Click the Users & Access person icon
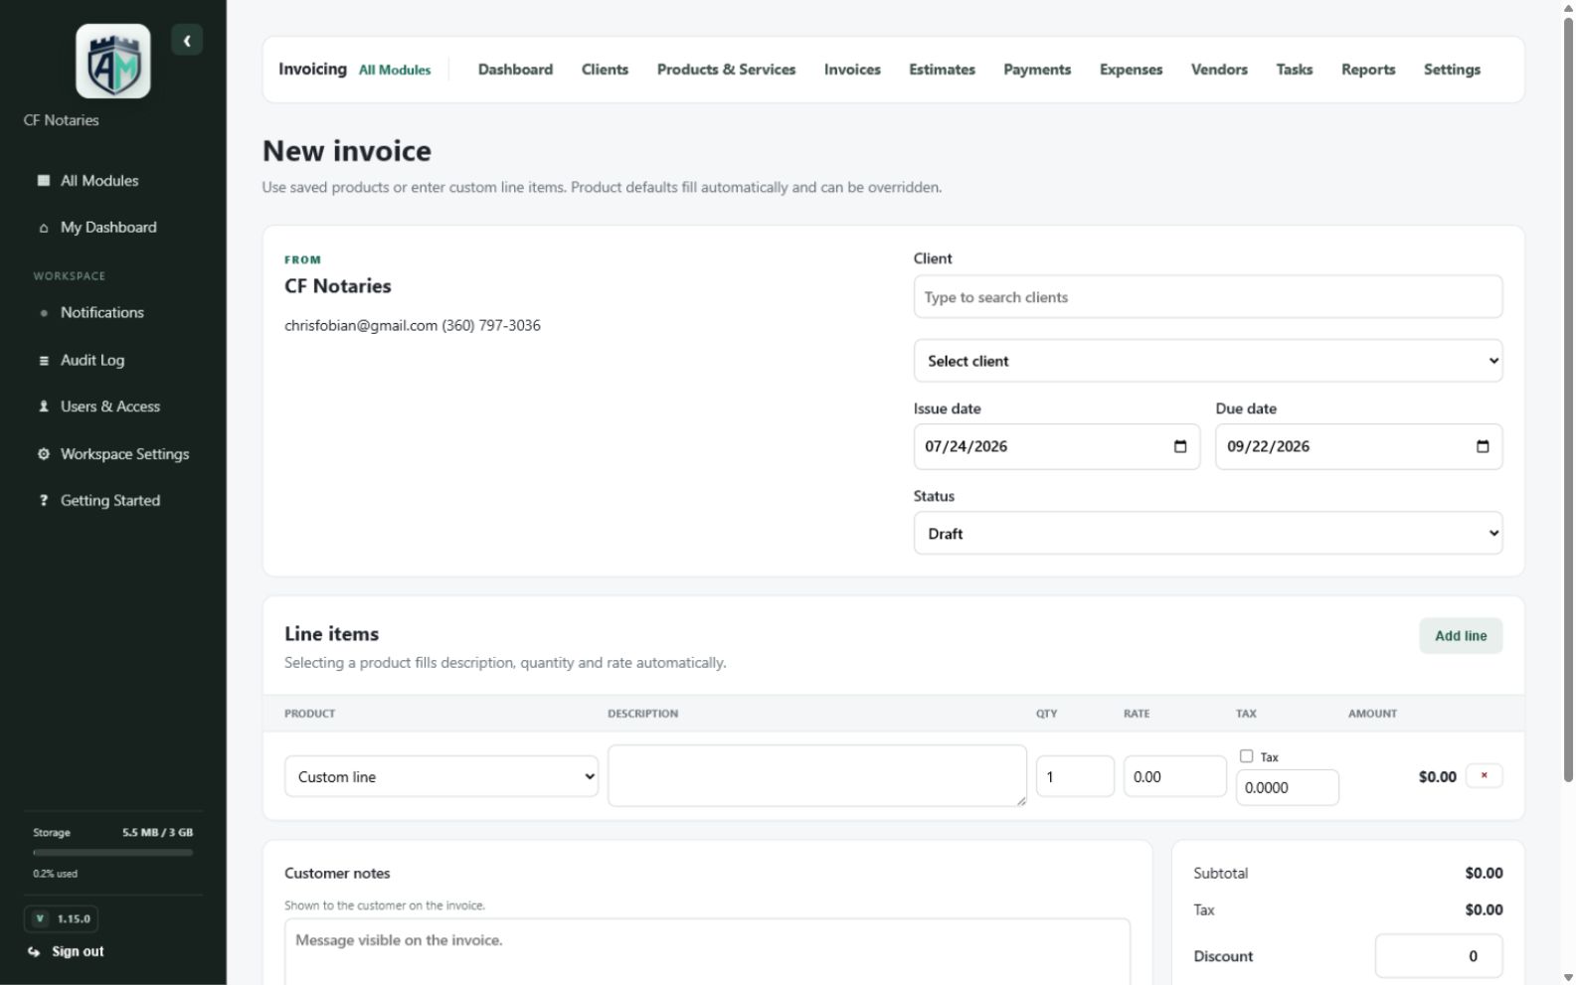Viewport: 1576px width, 985px height. [x=44, y=407]
